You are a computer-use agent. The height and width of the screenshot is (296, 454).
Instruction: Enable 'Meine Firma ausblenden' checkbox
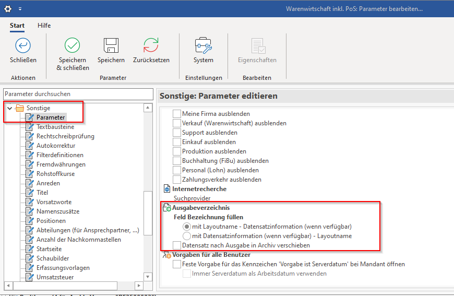pyautogui.click(x=177, y=114)
